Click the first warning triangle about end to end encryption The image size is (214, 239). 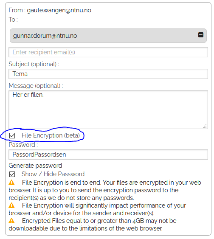(11, 183)
